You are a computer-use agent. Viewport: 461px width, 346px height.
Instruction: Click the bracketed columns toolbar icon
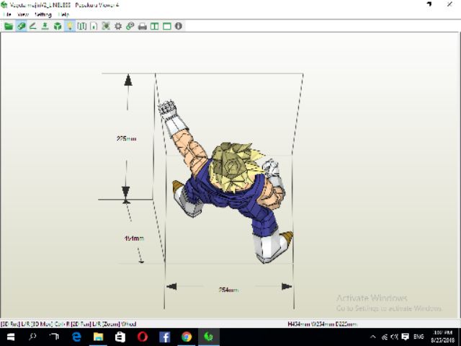pyautogui.click(x=81, y=26)
